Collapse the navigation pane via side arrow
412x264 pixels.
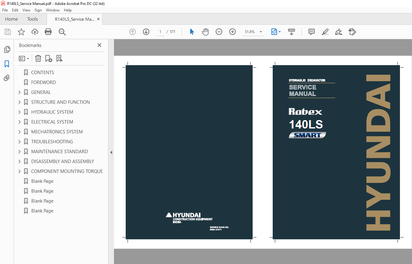click(x=111, y=152)
